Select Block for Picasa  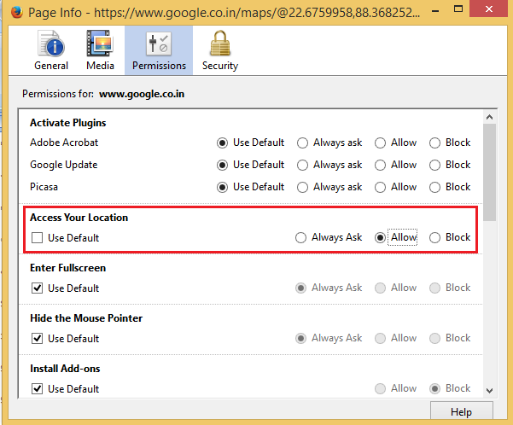434,188
